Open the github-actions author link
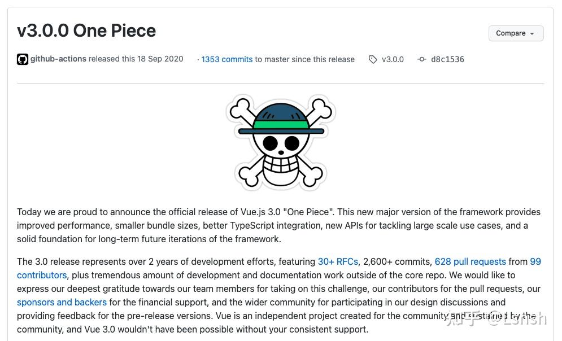562x341 pixels. tap(58, 59)
